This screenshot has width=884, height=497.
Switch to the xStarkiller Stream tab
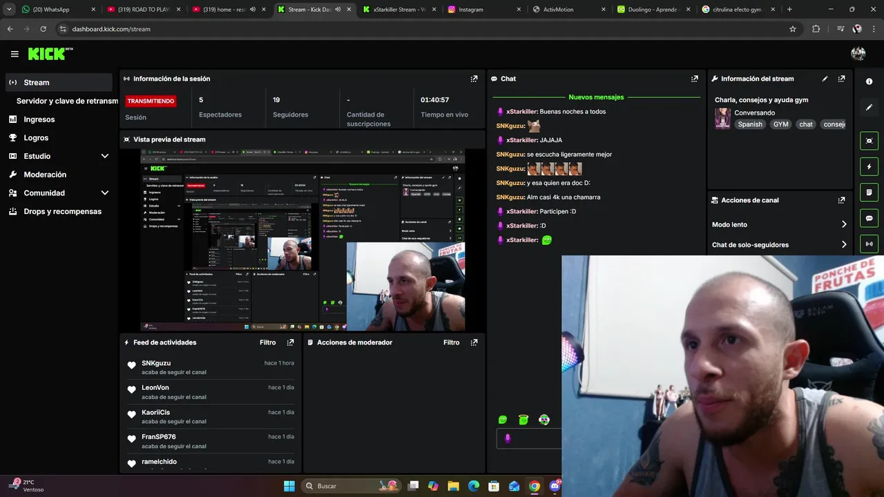[398, 10]
